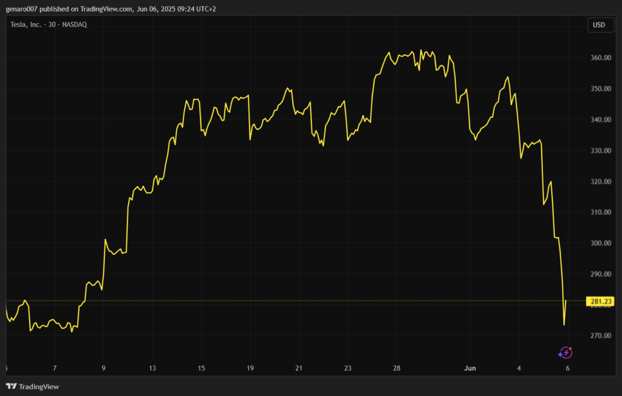Click the 300.00 price axis label
The image size is (622, 396).
click(598, 244)
